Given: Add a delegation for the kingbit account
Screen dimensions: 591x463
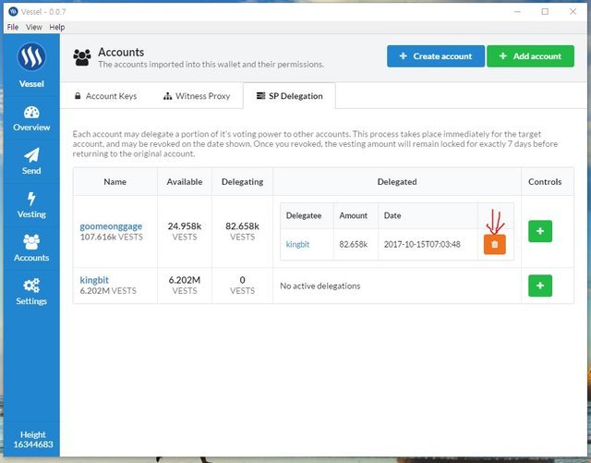Looking at the screenshot, I should click(x=539, y=286).
